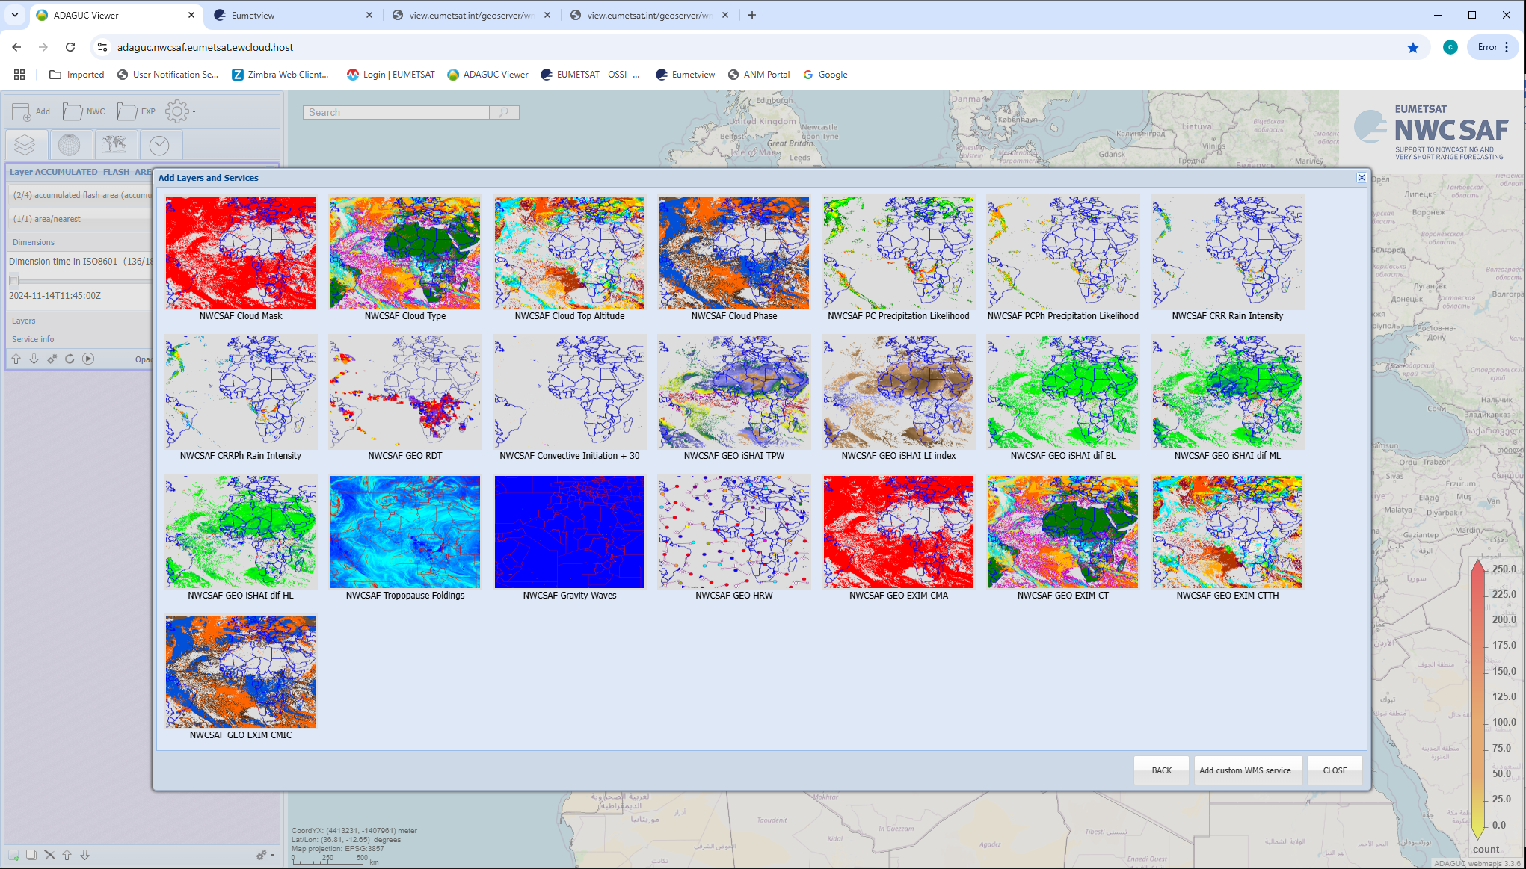This screenshot has width=1526, height=869.
Task: Open the EXP folder preset
Action: [x=136, y=112]
